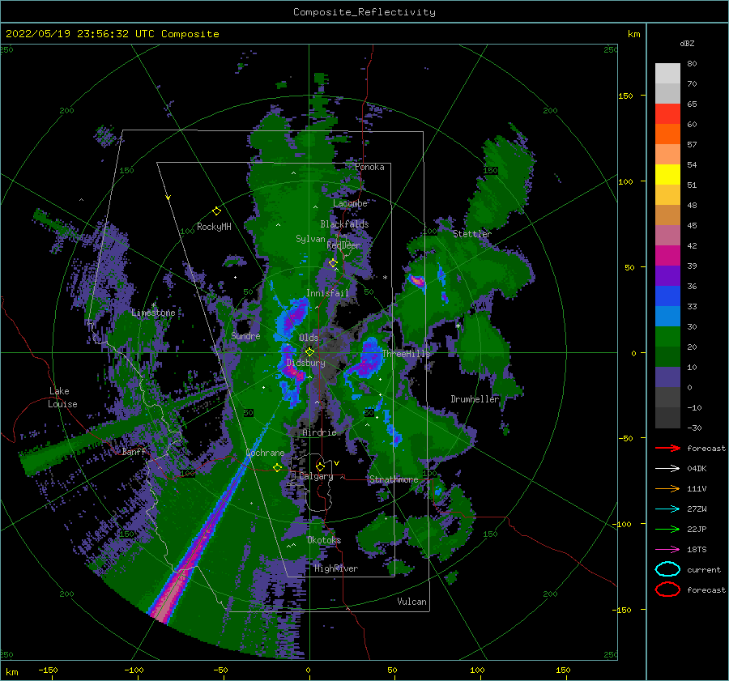Click the strong magenta echo southwest of Stettler

click(417, 281)
